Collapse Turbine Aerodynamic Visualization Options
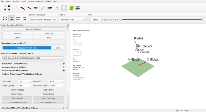The width and height of the screenshot is (206, 112). click(64, 74)
